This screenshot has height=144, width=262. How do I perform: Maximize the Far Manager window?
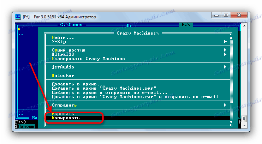tap(226, 15)
